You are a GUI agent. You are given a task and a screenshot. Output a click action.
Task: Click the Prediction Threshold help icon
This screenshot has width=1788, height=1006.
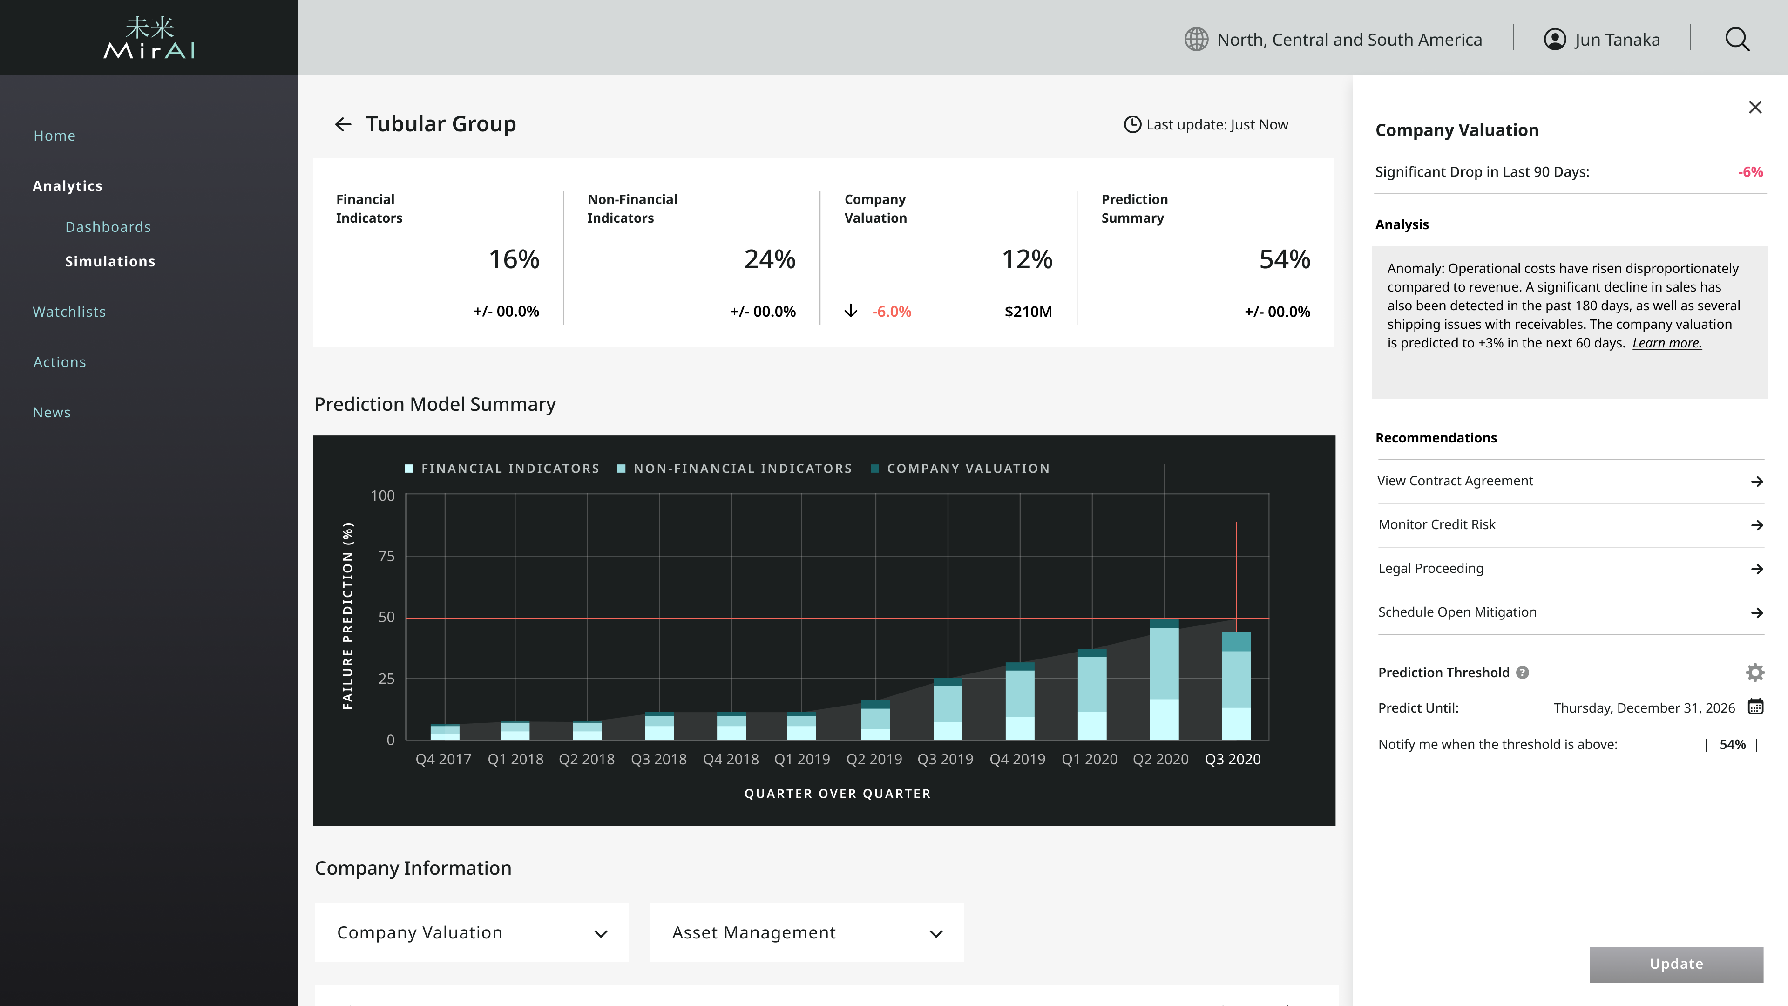(x=1522, y=672)
